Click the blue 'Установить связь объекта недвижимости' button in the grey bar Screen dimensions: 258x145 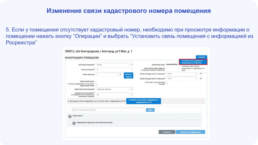[144, 101]
